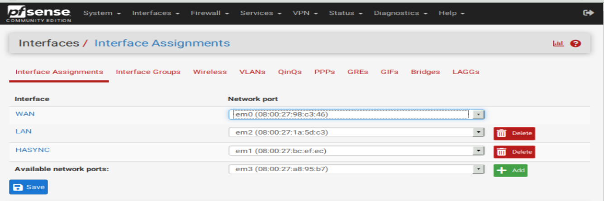Save the interface assignments
This screenshot has height=201, width=604.
pyautogui.click(x=29, y=187)
